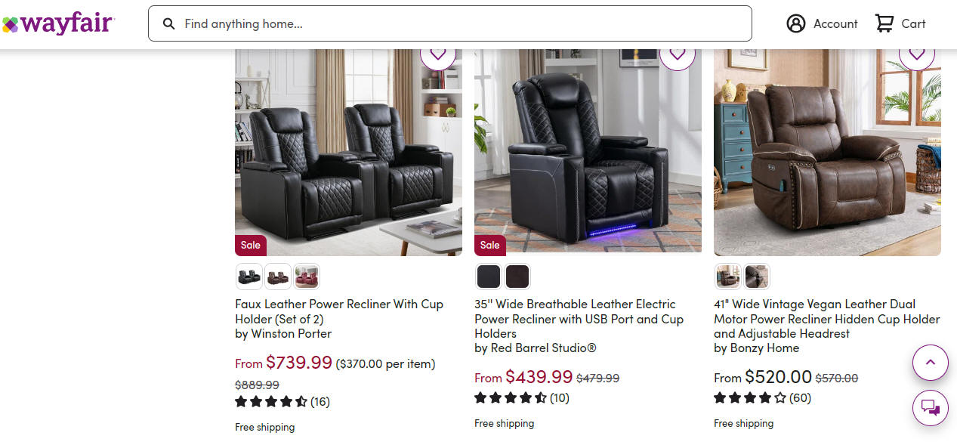View the 16 reviews for Winston Porter recliner
Image resolution: width=957 pixels, height=442 pixels.
tap(320, 401)
